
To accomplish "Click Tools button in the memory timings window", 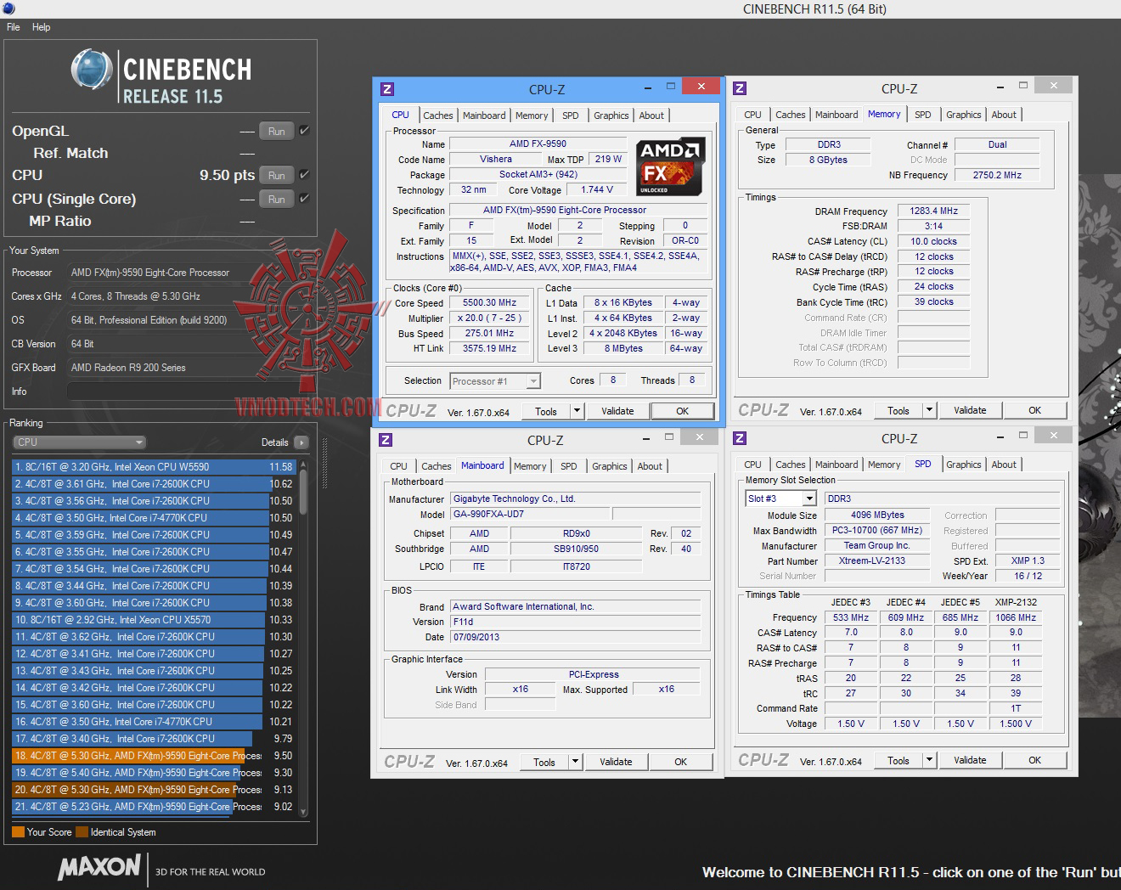I will tap(898, 410).
